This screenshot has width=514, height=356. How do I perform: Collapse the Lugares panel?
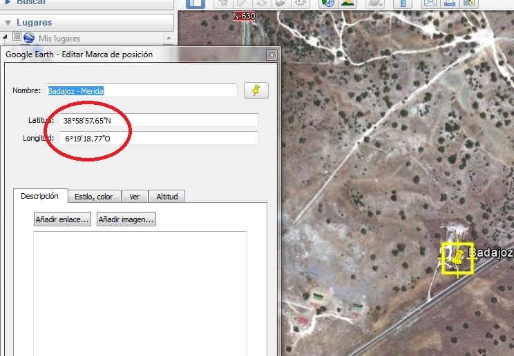tap(8, 22)
